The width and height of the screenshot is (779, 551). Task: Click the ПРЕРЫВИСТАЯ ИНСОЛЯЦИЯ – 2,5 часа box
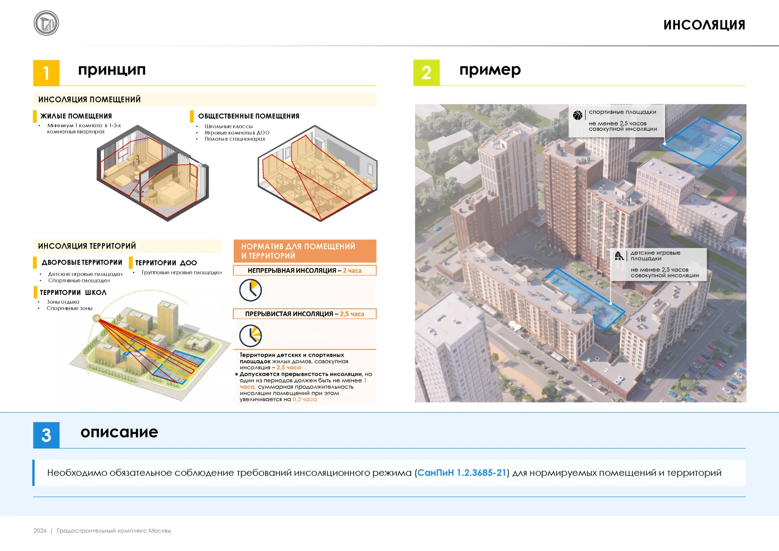305,314
